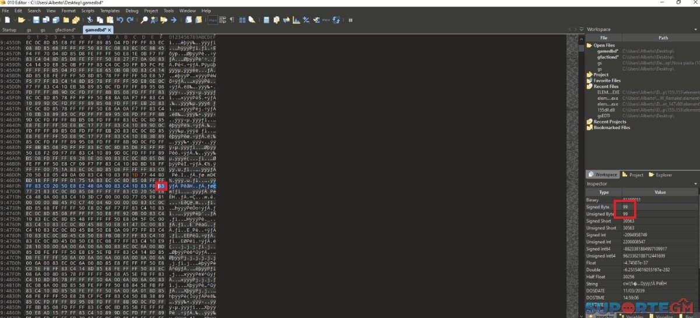Switch to Explorer tab in Workspace panel
Screen dimensions: 700x318
click(660, 174)
